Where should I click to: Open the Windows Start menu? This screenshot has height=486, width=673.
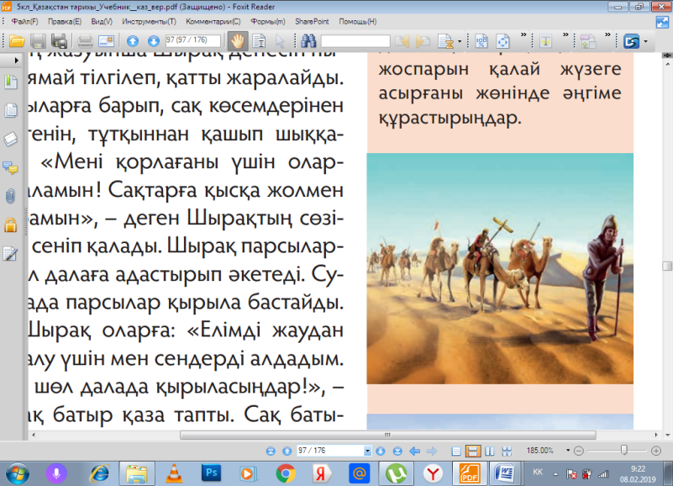pyautogui.click(x=17, y=474)
